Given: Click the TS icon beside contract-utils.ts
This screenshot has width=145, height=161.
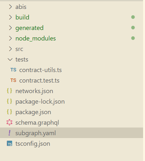Looking at the screenshot, I should point(13,70).
